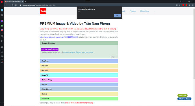Open extensions cube icon
This screenshot has height=106, width=195.
190,5
